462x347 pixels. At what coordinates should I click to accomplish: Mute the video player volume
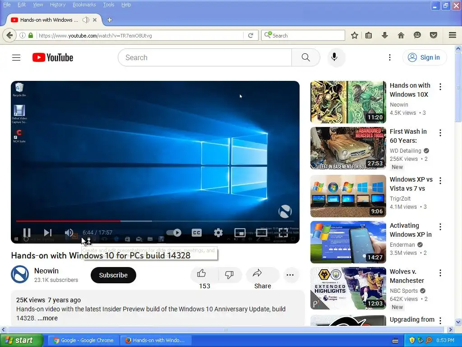coord(69,233)
